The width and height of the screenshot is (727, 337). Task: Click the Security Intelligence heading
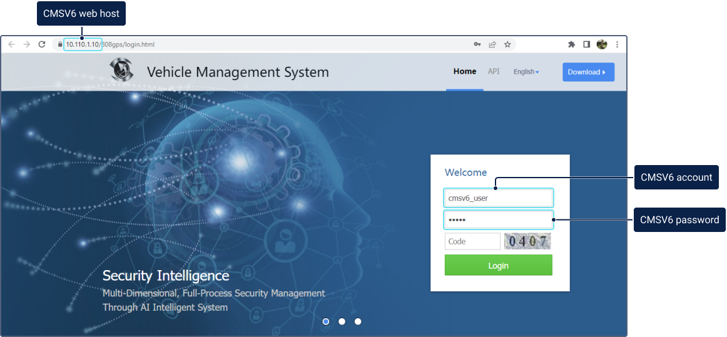pos(166,276)
